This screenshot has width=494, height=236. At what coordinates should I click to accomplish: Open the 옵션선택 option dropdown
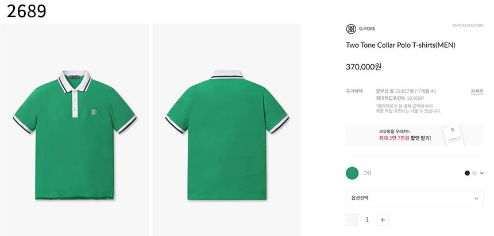point(414,198)
